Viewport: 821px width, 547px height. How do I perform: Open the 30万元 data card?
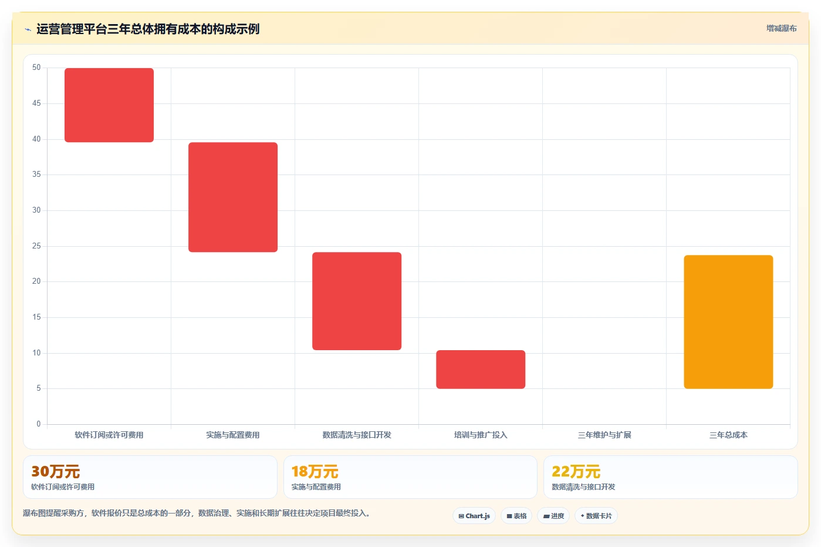[150, 477]
